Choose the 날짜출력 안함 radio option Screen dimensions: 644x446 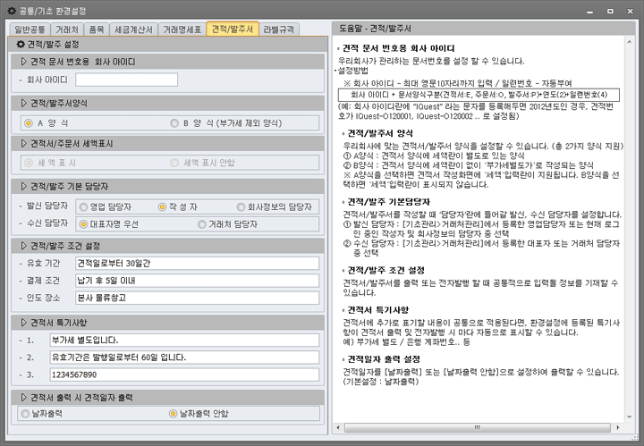(x=173, y=414)
